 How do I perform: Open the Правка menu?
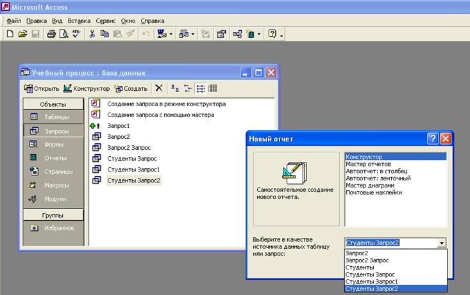[37, 21]
